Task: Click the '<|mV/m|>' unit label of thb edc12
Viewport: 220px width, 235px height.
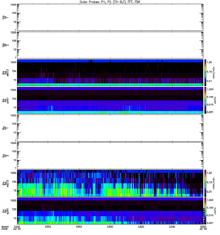Action: [214, 73]
